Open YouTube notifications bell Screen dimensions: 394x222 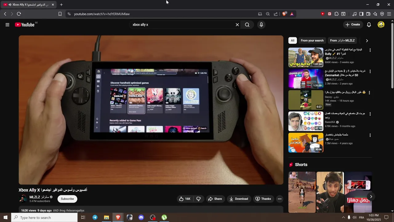(369, 25)
